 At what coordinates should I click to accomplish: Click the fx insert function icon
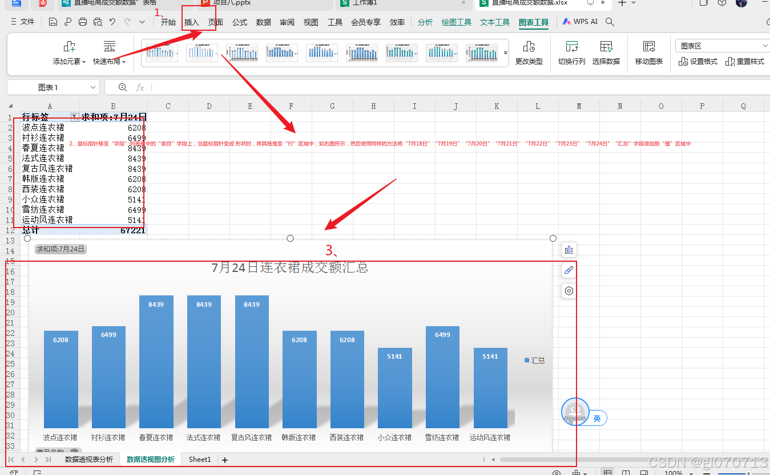(140, 87)
